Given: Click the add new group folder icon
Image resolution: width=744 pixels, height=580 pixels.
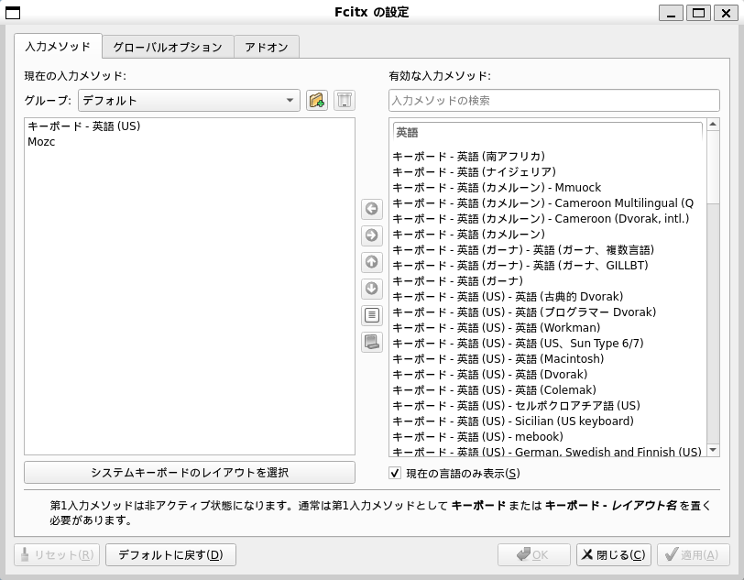Looking at the screenshot, I should click(x=317, y=100).
